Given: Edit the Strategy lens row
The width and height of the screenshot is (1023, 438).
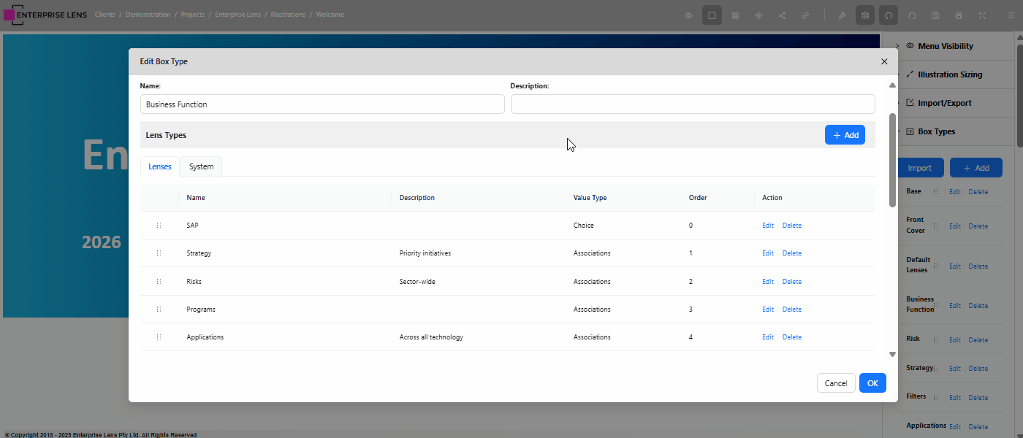Looking at the screenshot, I should coord(767,253).
